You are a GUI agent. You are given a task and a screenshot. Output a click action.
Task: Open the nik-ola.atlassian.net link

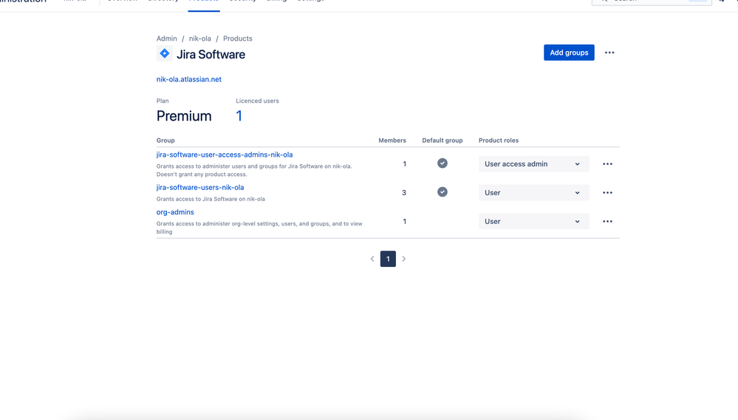(188, 80)
